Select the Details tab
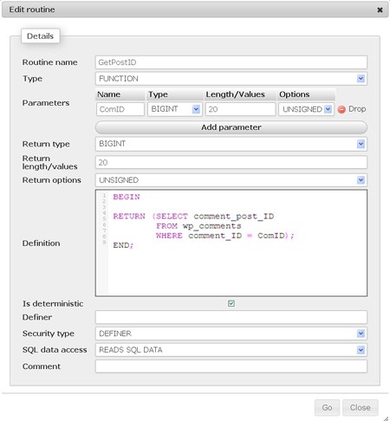390x421 pixels. coord(40,36)
